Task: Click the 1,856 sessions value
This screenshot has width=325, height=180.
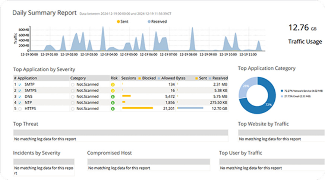Action: tap(170, 102)
